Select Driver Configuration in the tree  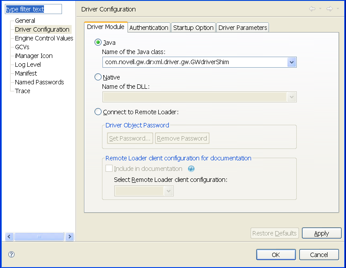tap(42, 29)
